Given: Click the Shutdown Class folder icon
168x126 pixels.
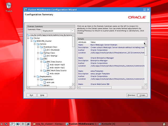Looking at the screenshot, I should pyautogui.click(x=41, y=47).
